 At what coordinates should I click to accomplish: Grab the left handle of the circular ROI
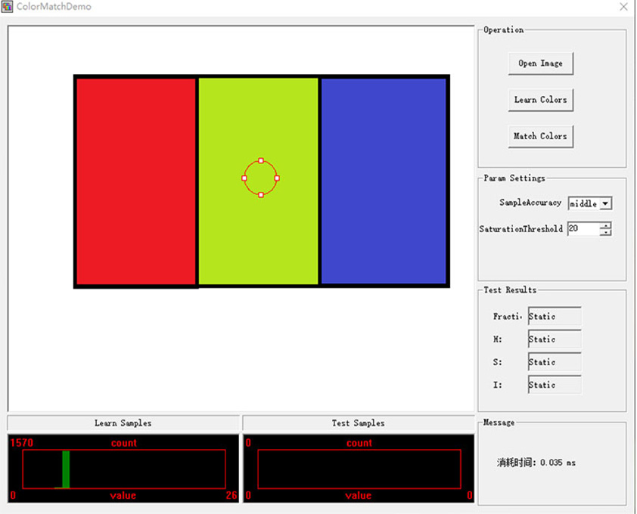tap(244, 178)
